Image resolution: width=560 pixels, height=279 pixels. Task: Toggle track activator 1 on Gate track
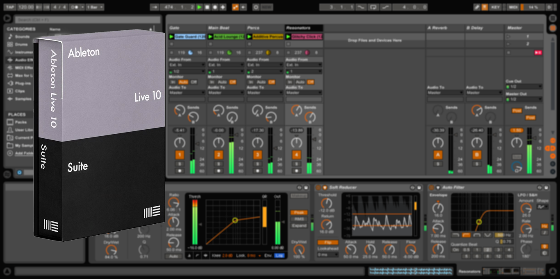tap(180, 155)
